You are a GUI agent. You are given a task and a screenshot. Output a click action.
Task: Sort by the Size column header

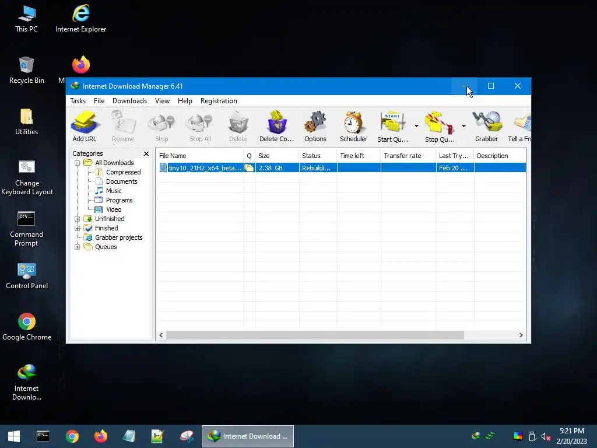point(277,156)
